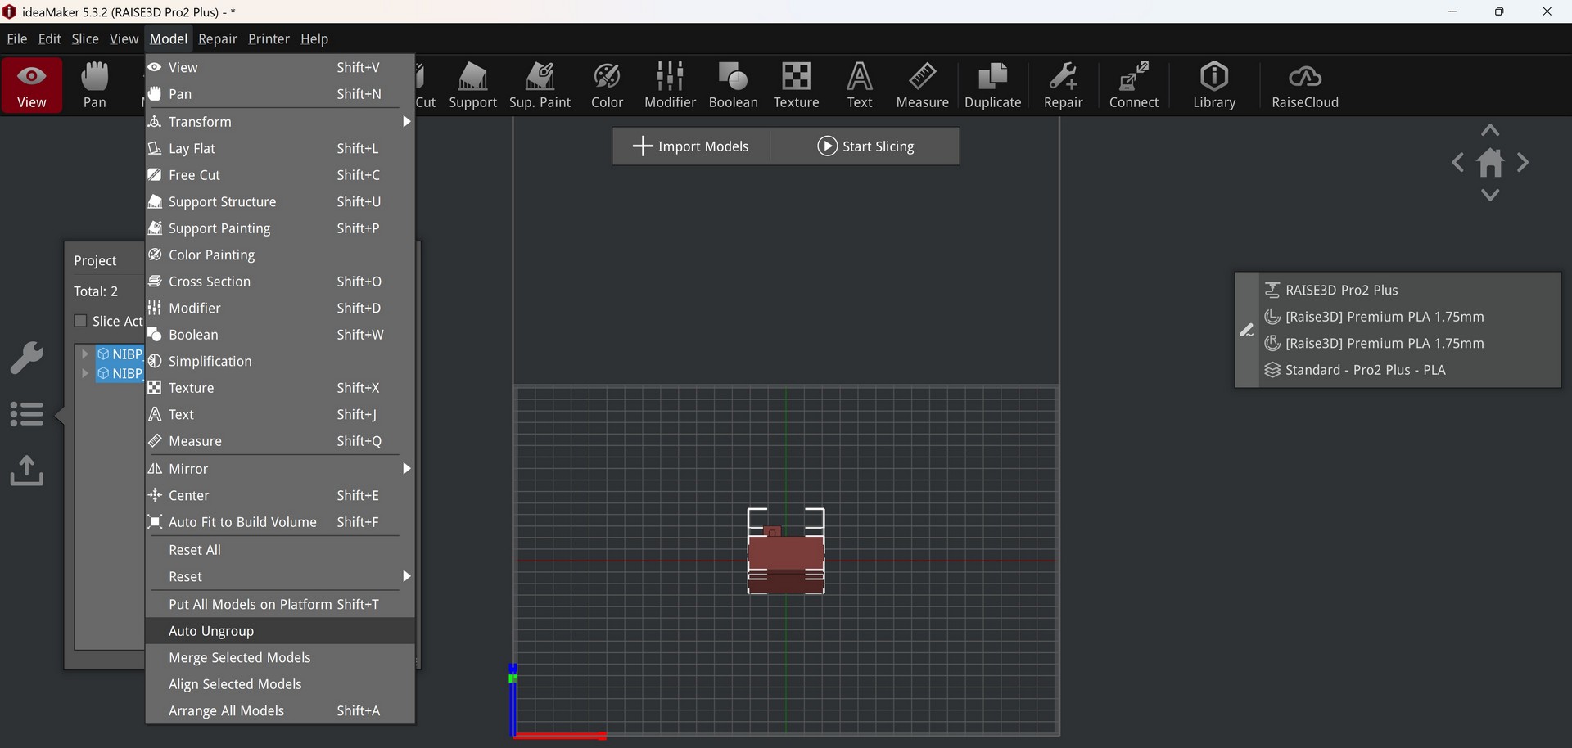Screen dimensions: 1572x748
Task: Click the edit pencil on printer settings panel
Action: pos(1247,330)
